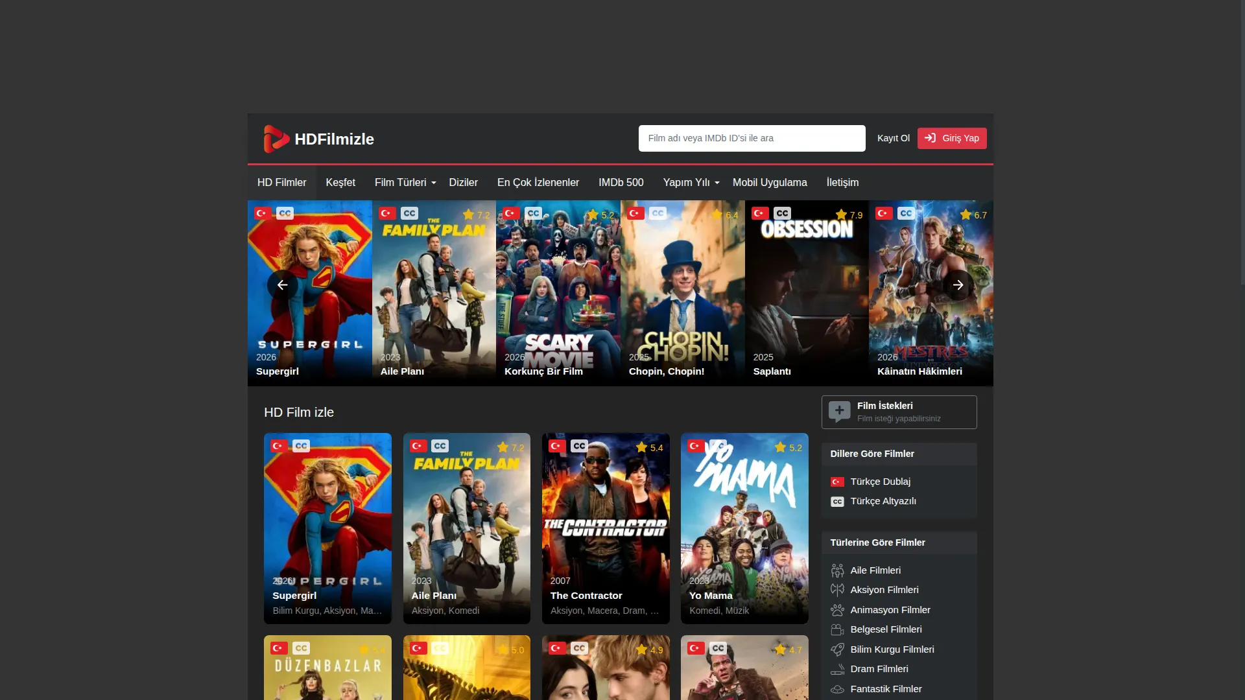Screen dimensions: 1245x700
Task: Open the Bilim Kurgu Filmleri category link
Action: tap(892, 649)
